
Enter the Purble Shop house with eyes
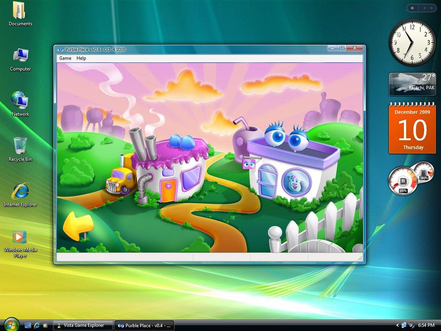pos(292,163)
